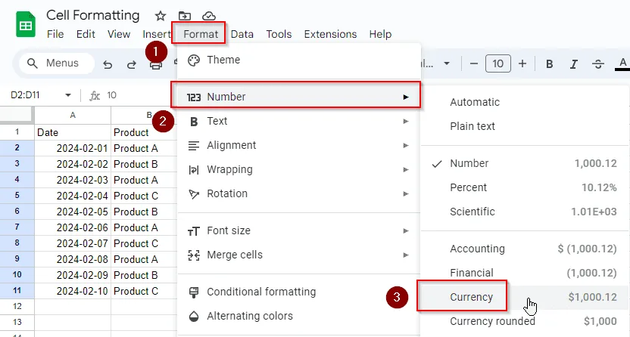Open the View menu
This screenshot has width=630, height=337.
point(119,34)
